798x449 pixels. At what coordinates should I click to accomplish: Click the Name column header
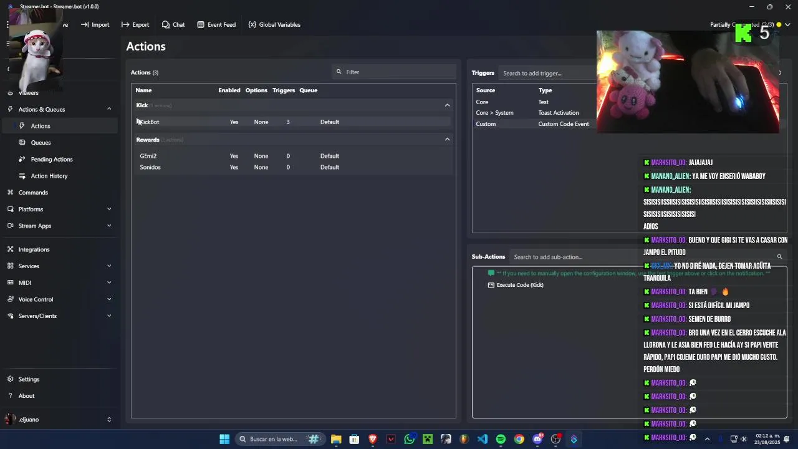coord(143,90)
